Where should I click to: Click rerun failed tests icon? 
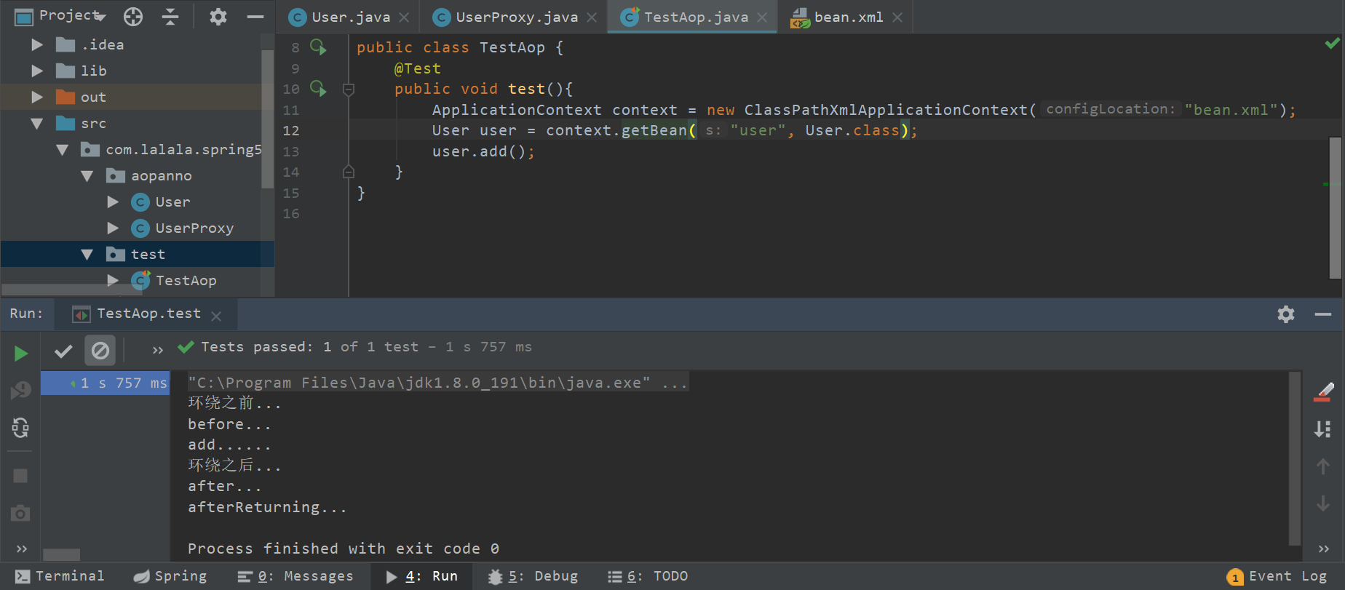pos(20,391)
